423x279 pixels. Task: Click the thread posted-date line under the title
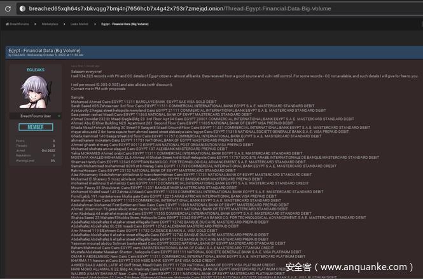[x=46, y=55]
